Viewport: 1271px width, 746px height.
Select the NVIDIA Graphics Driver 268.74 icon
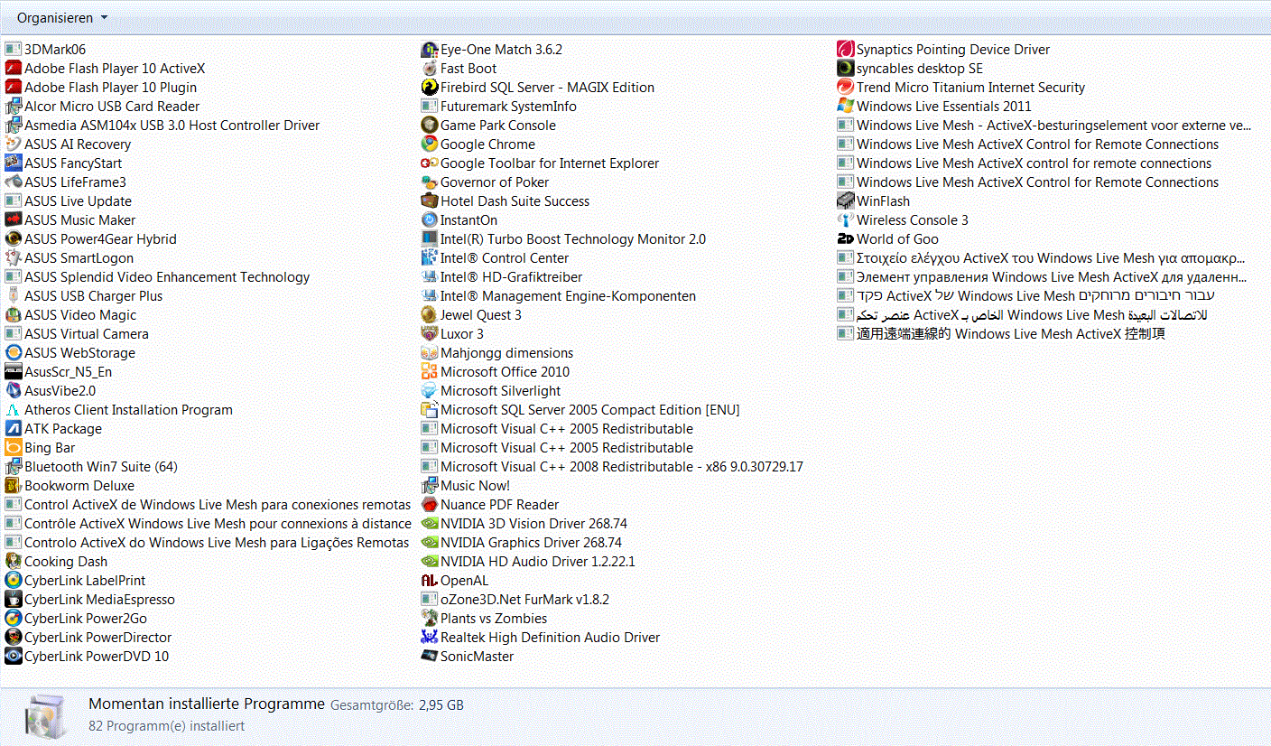click(x=430, y=543)
